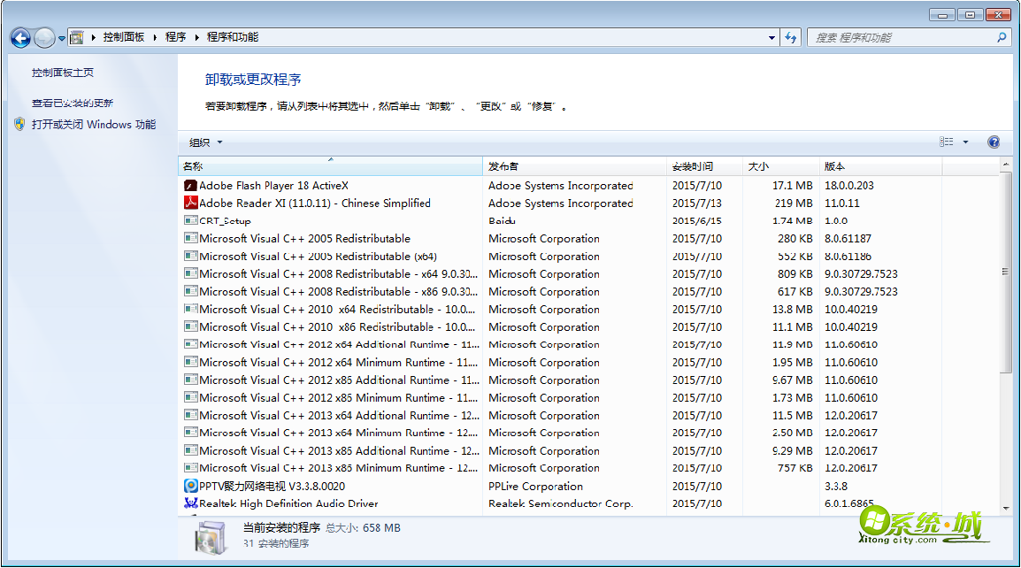The image size is (1021, 568).
Task: Click the vertical scrollbar down arrow
Action: point(1006,509)
